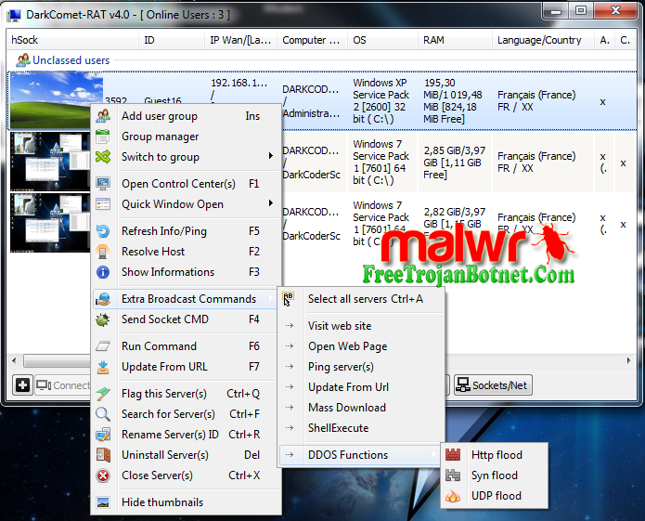This screenshot has width=645, height=521.
Task: Click the Quick Window Open icon
Action: click(103, 204)
